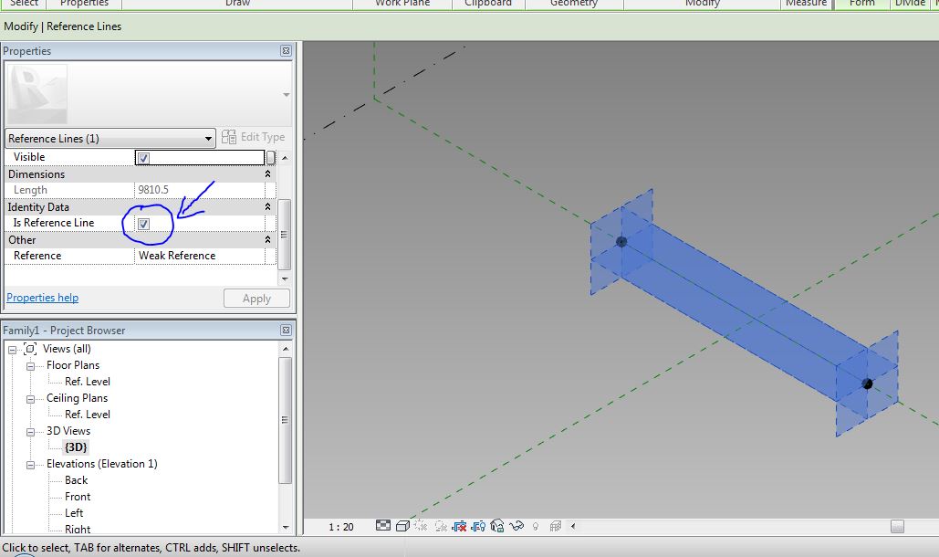Close the Project Browser panel

click(x=286, y=330)
